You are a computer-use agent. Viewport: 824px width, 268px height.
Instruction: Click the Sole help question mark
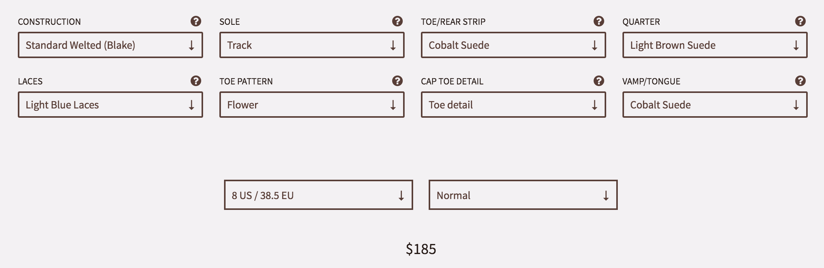tap(397, 21)
